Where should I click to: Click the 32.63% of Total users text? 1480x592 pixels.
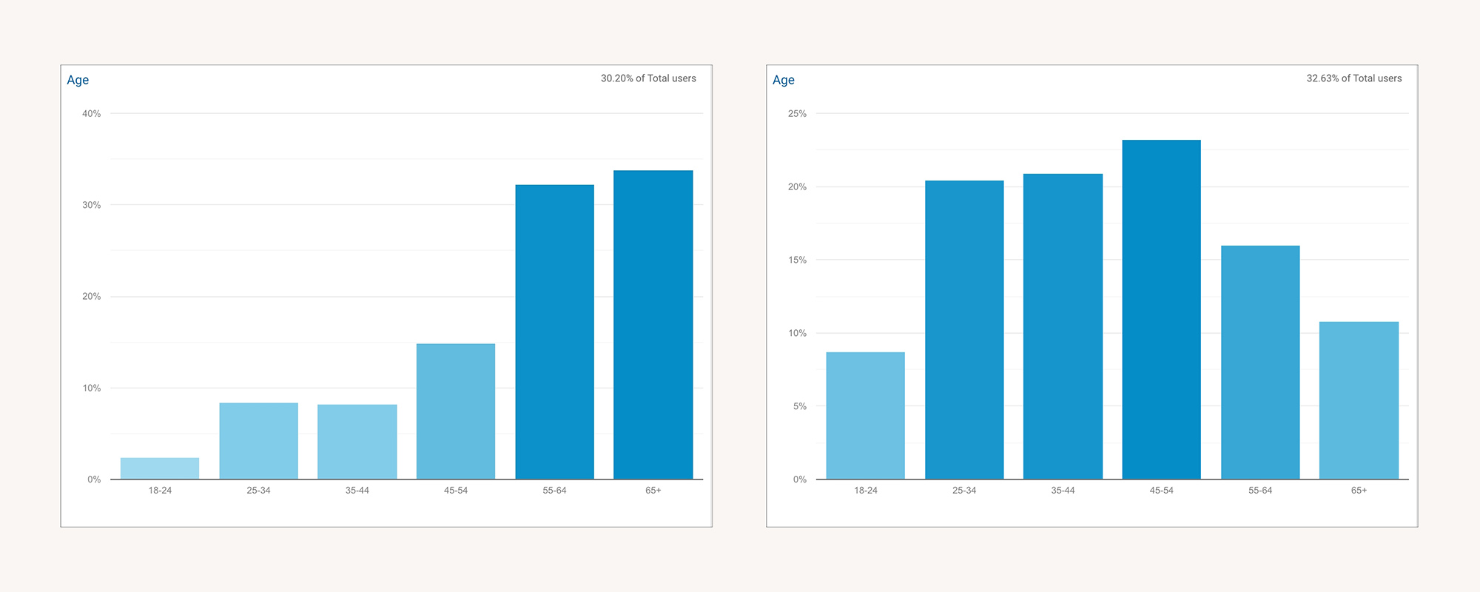(1353, 78)
